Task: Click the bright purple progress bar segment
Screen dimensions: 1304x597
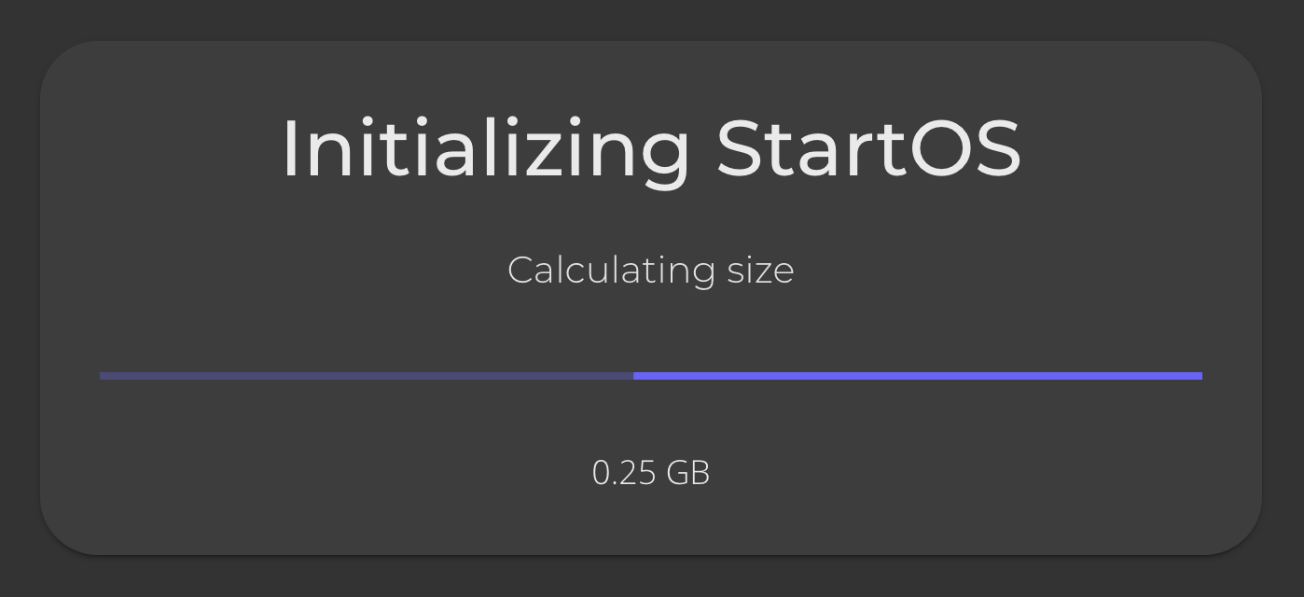Action: [917, 376]
